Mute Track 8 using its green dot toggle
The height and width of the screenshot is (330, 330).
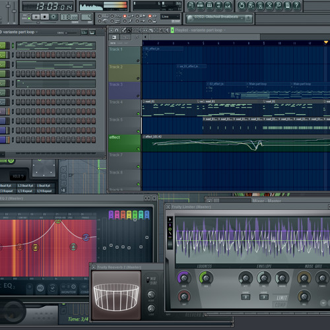(138, 184)
